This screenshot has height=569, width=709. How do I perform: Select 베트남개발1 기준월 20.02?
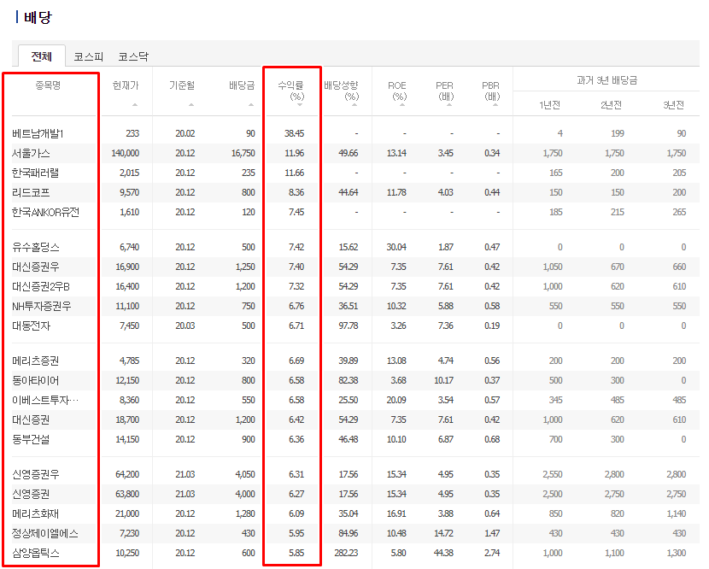pyautogui.click(x=185, y=133)
